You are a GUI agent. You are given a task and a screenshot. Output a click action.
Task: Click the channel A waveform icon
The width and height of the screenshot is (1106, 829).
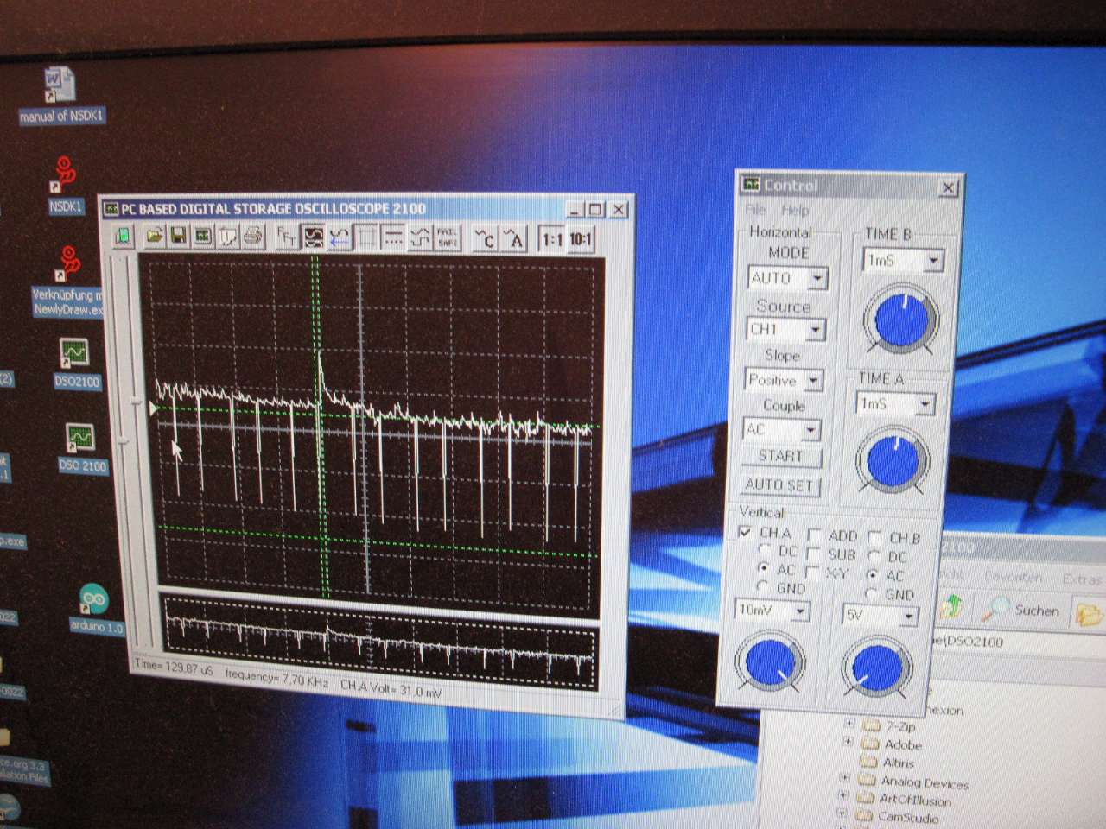tap(514, 238)
